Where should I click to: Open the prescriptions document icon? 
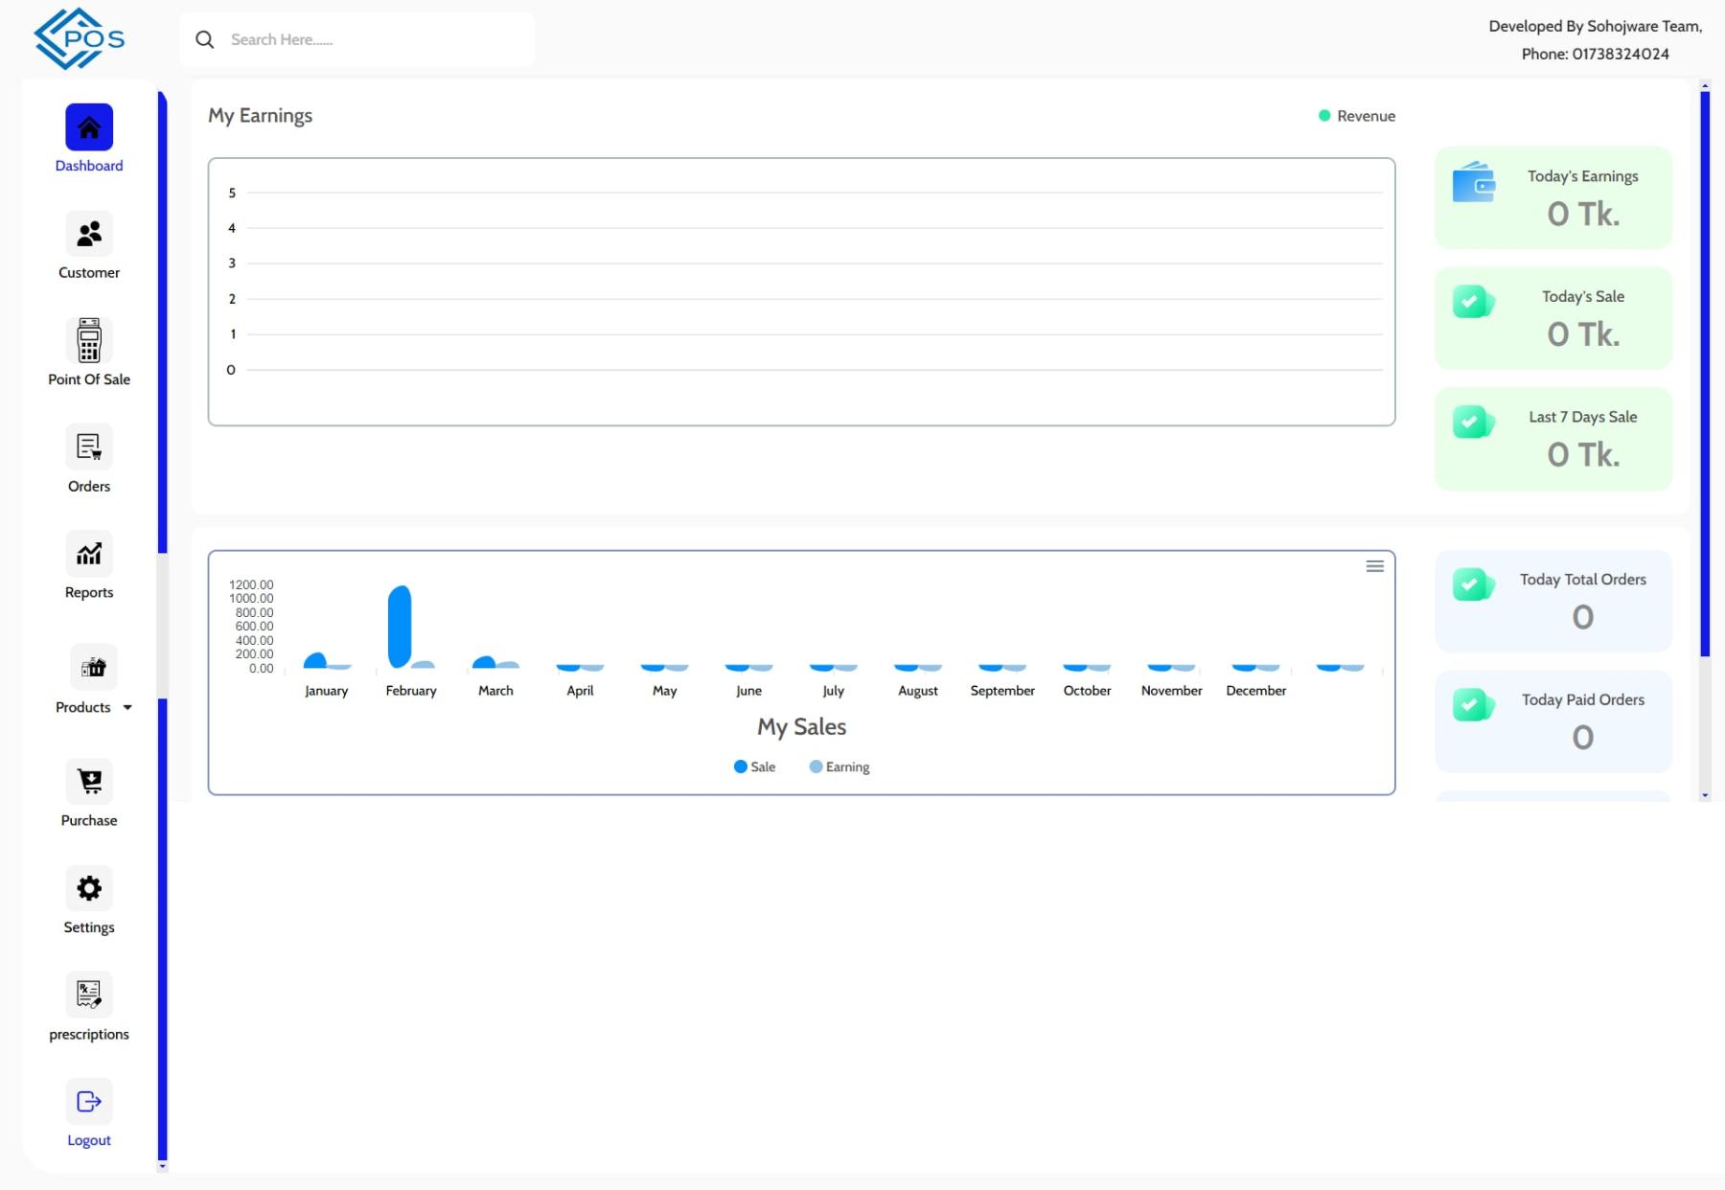pyautogui.click(x=89, y=995)
